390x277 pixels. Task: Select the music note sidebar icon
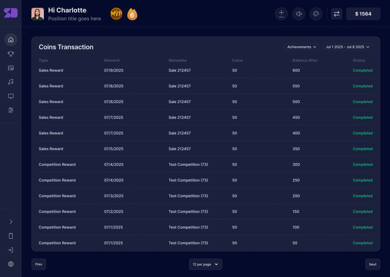tap(11, 82)
